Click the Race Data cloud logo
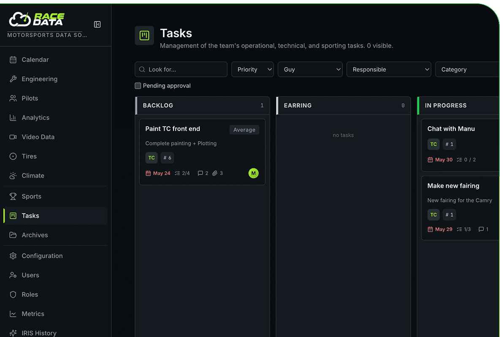504x337 pixels. 20,19
